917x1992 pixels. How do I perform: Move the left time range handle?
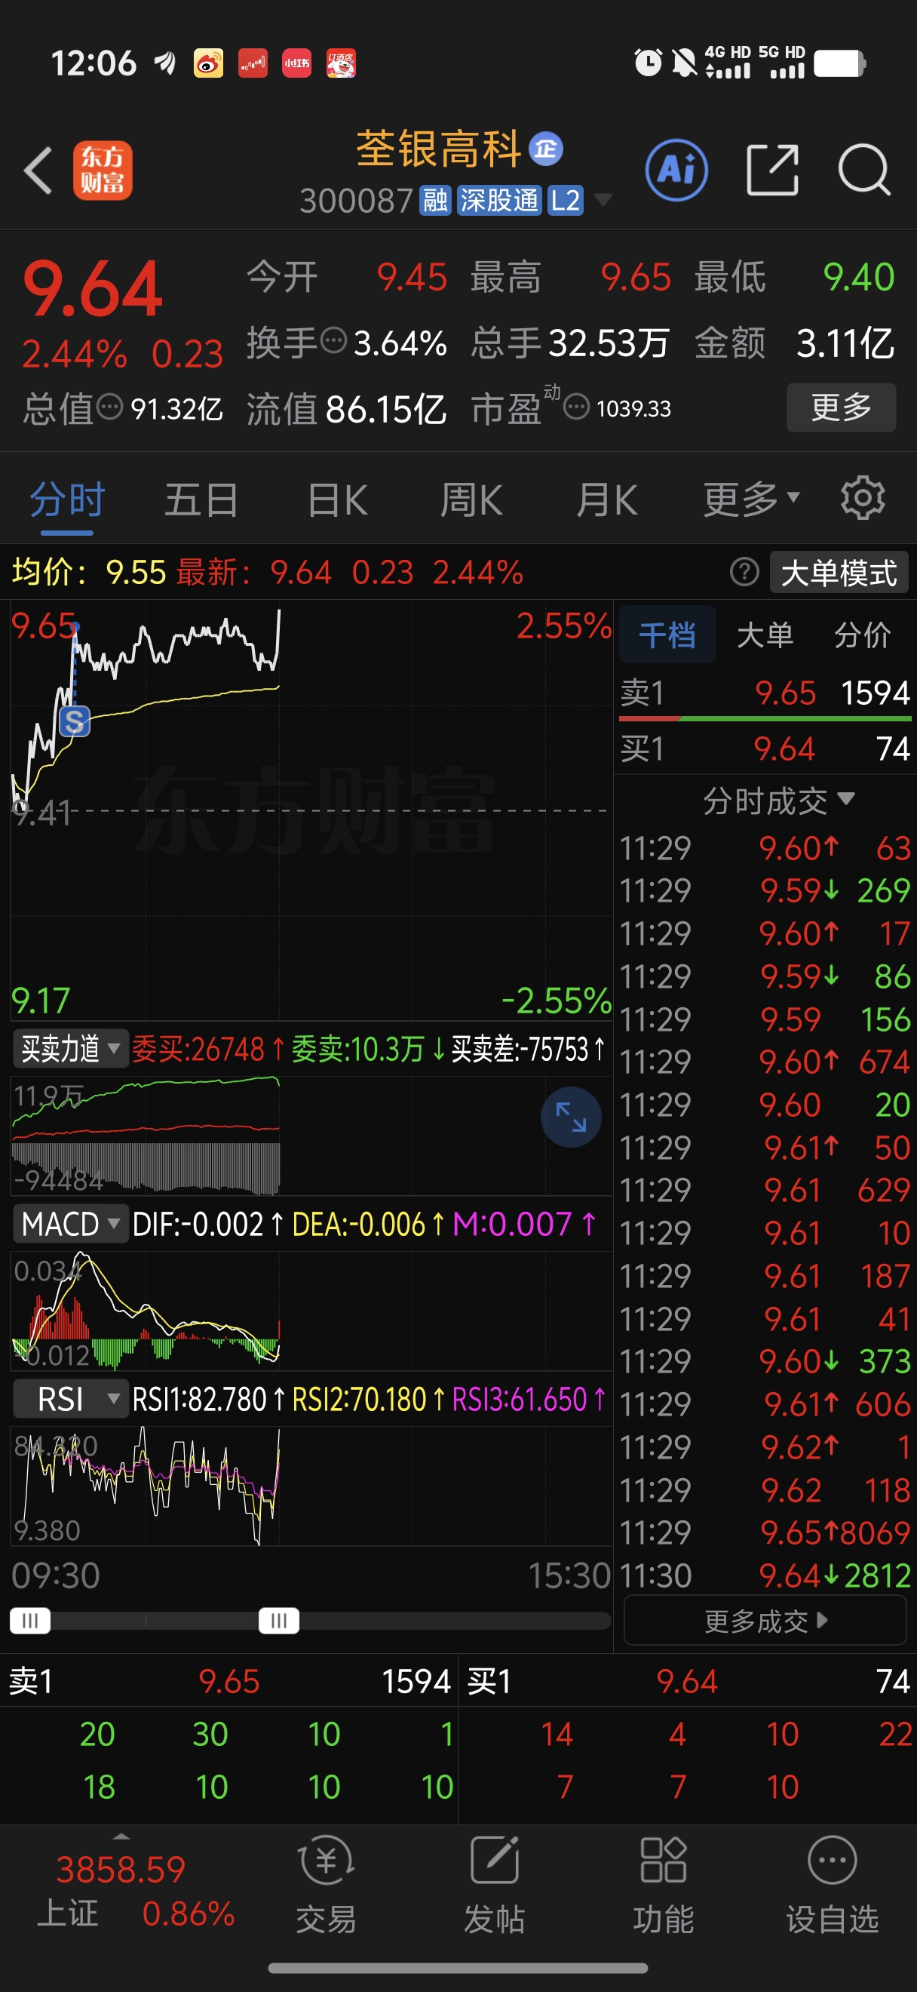click(x=30, y=1620)
